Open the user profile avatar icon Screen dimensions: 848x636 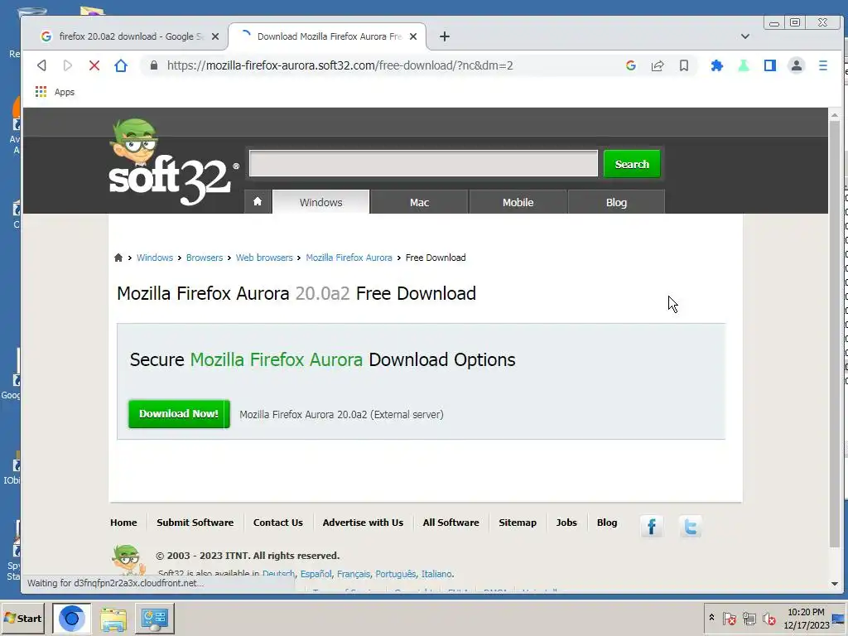pos(797,65)
